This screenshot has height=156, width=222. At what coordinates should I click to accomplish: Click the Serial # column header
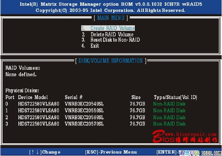coord(74,97)
